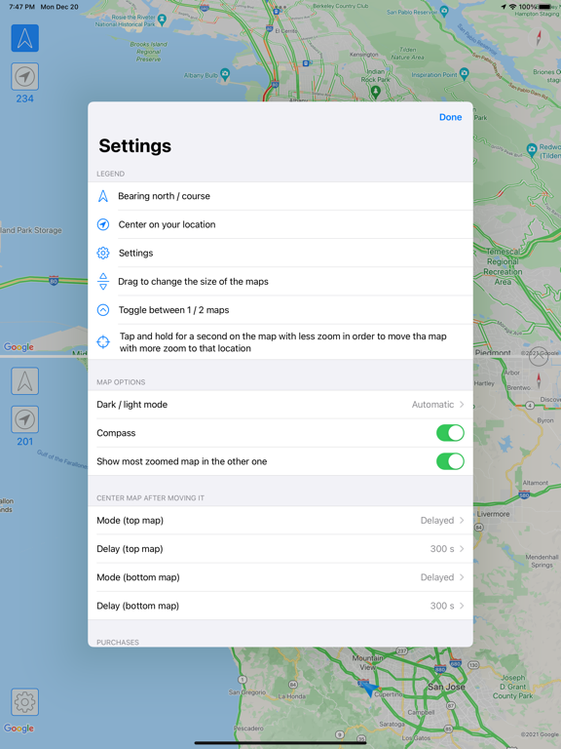Open settings via the gear button on map
This screenshot has width=561, height=749.
[24, 702]
